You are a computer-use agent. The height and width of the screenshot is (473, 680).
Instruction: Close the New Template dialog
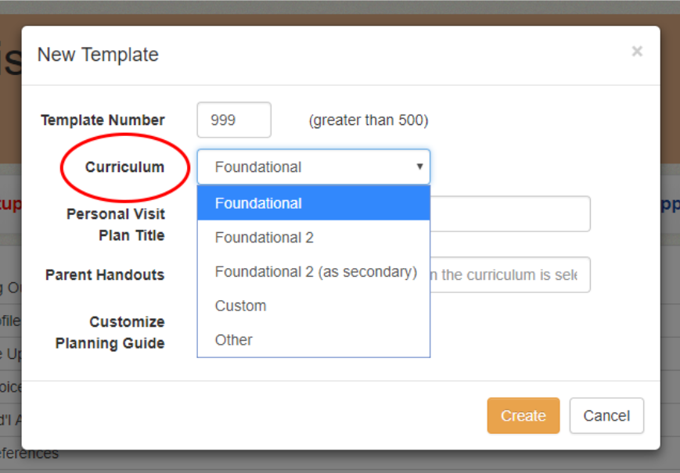[637, 52]
